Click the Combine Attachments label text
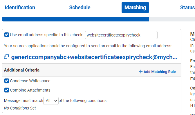Screen dimensions: 195x115 coord(30,90)
